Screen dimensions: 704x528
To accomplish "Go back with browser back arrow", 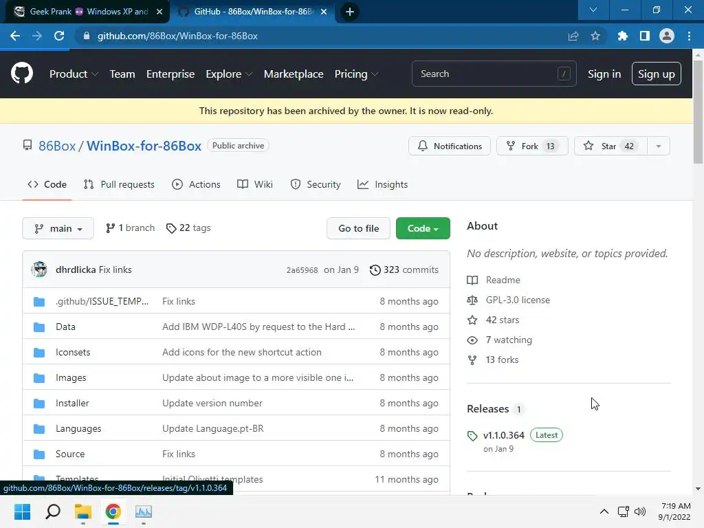I will tap(15, 36).
